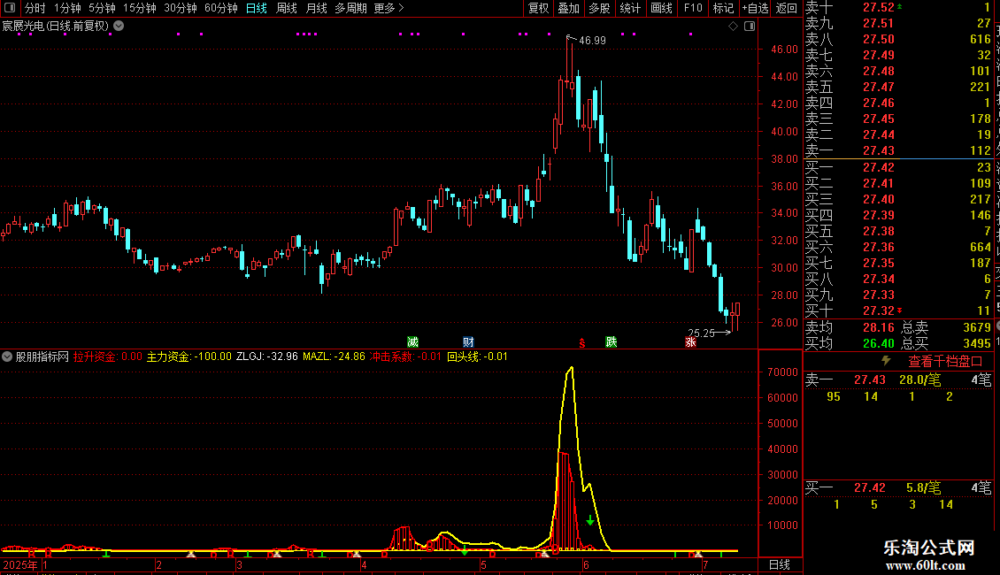Click the 主力资金 -100.00 indicator label
Viewport: 1000px width, 575px height.
[188, 356]
